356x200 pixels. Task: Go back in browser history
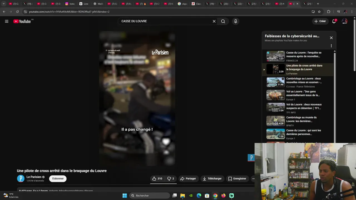click(4, 12)
